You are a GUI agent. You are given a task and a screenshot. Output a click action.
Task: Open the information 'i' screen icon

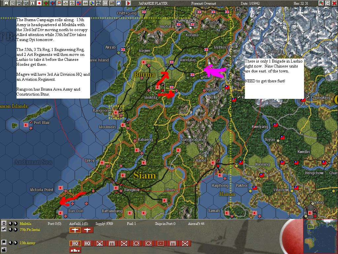[x=33, y=3]
